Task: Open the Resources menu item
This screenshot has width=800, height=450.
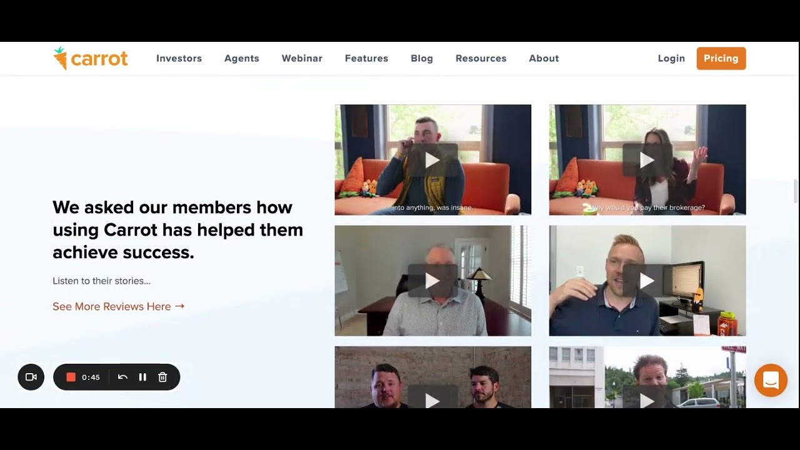Action: pos(481,58)
